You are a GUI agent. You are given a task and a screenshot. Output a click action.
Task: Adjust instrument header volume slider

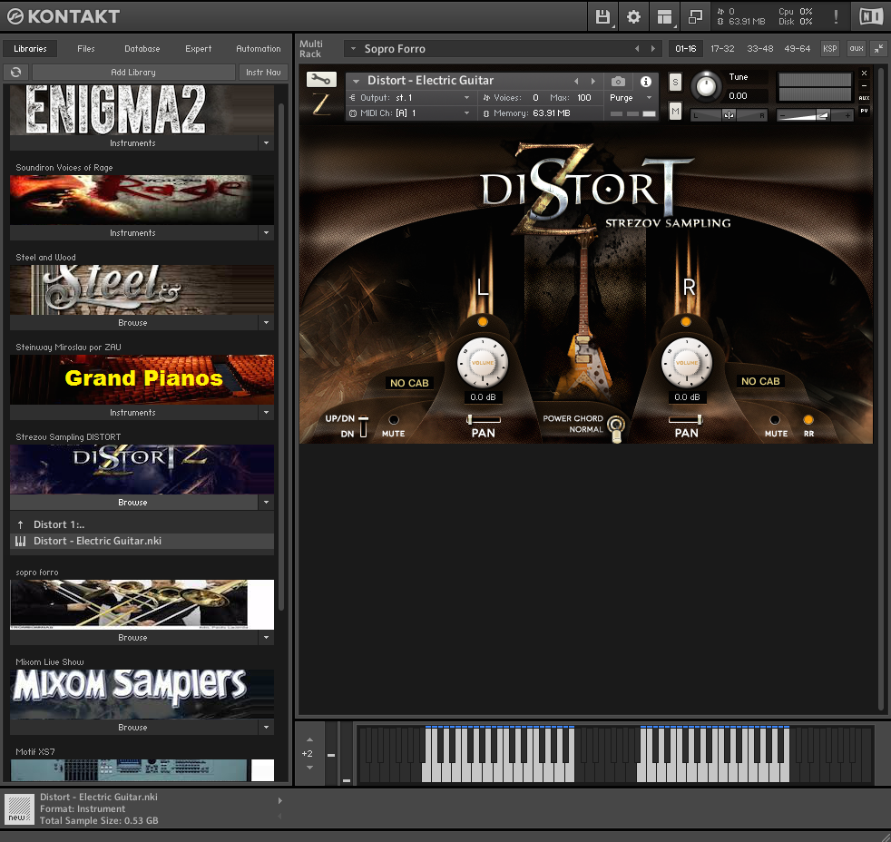tap(816, 115)
